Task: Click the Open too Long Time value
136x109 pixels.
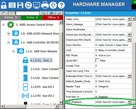Action: click(x=113, y=71)
